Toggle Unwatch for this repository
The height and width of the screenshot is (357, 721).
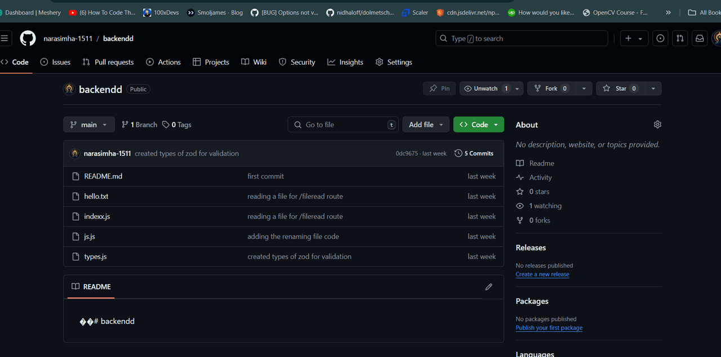click(486, 88)
